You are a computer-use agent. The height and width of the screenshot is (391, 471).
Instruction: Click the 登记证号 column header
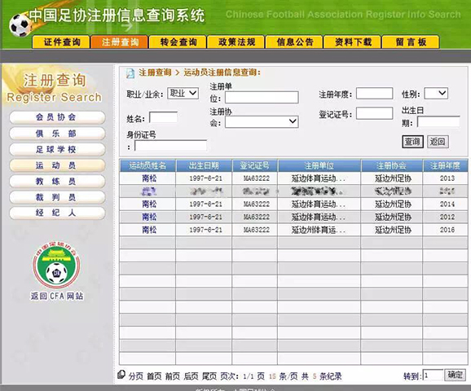(x=255, y=165)
